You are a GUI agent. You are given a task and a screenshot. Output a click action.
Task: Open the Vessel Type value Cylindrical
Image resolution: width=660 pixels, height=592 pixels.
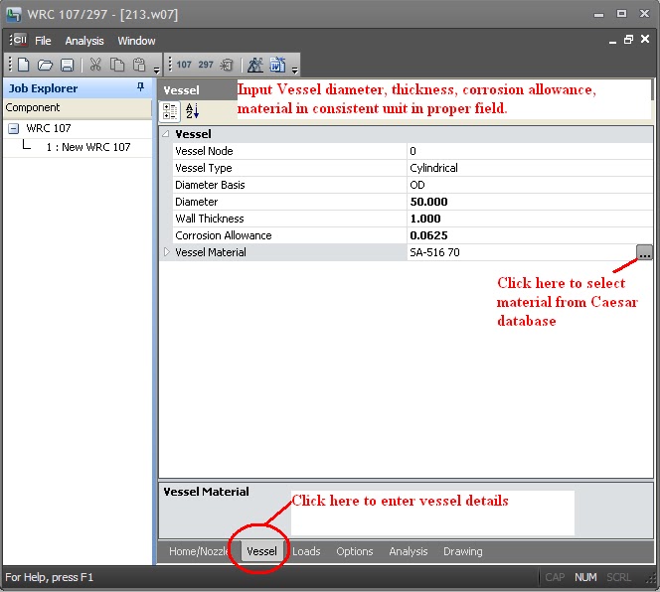530,168
